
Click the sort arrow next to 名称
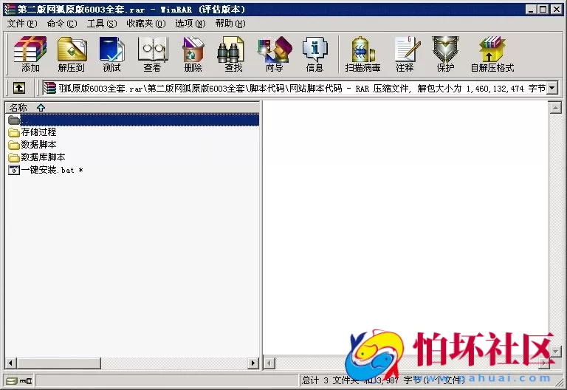[41, 107]
